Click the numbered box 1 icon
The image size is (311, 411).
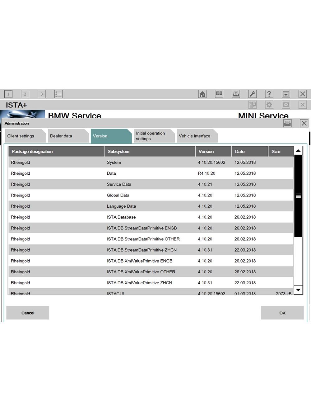[x=8, y=94]
